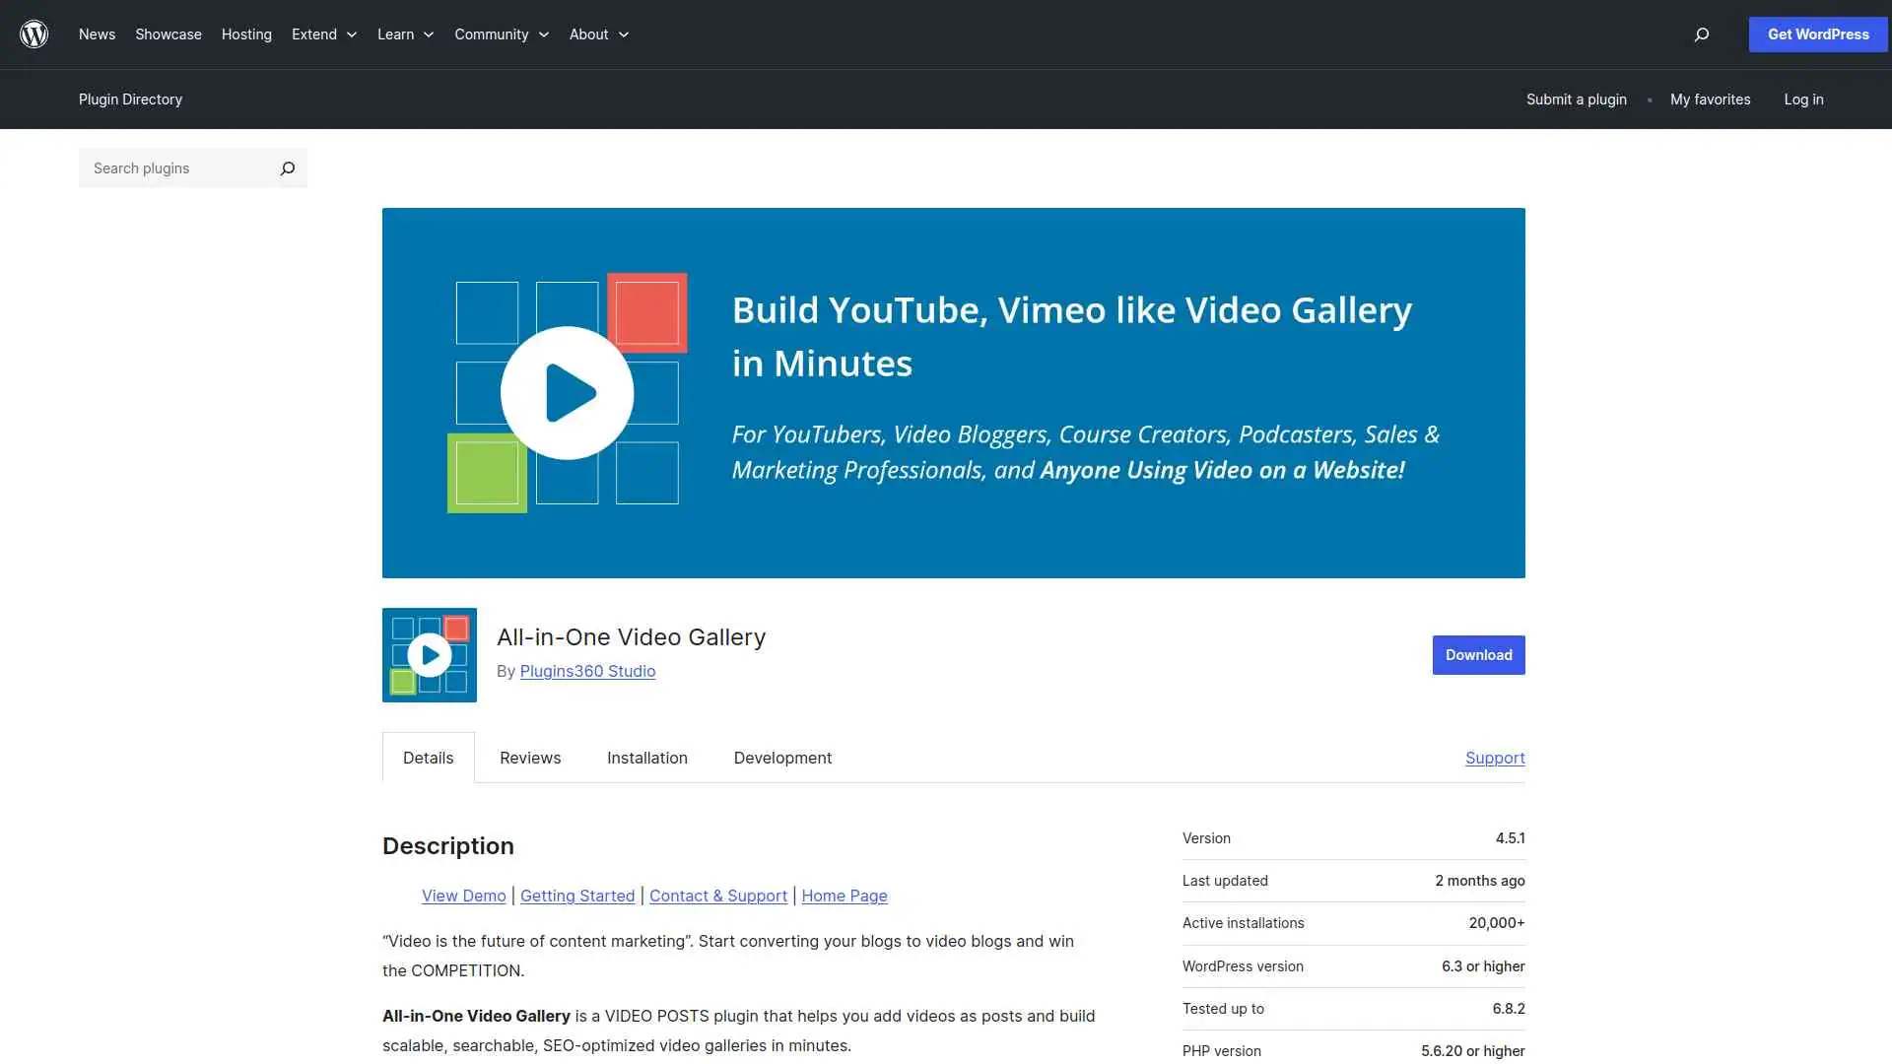Switch to the Reviews tab

pos(529,758)
